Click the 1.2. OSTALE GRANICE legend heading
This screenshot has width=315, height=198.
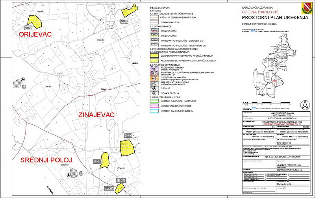[x=161, y=26]
